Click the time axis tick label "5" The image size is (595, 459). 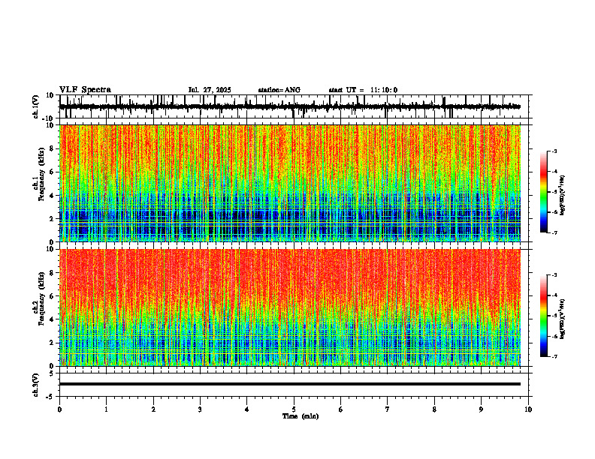(x=294, y=409)
